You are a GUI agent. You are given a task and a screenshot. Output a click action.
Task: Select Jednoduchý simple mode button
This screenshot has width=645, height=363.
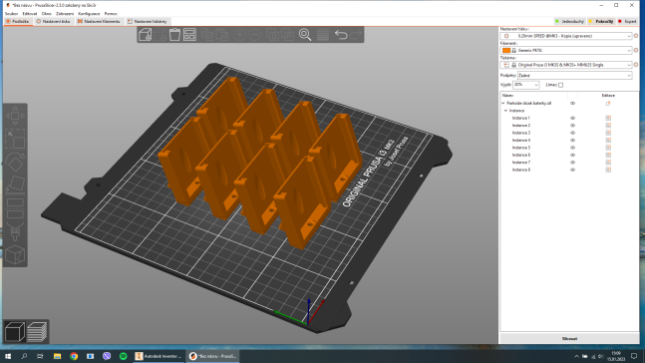tap(569, 21)
